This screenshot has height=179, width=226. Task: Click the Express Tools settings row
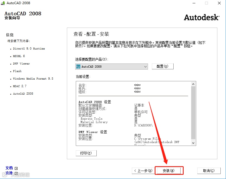point(91,119)
